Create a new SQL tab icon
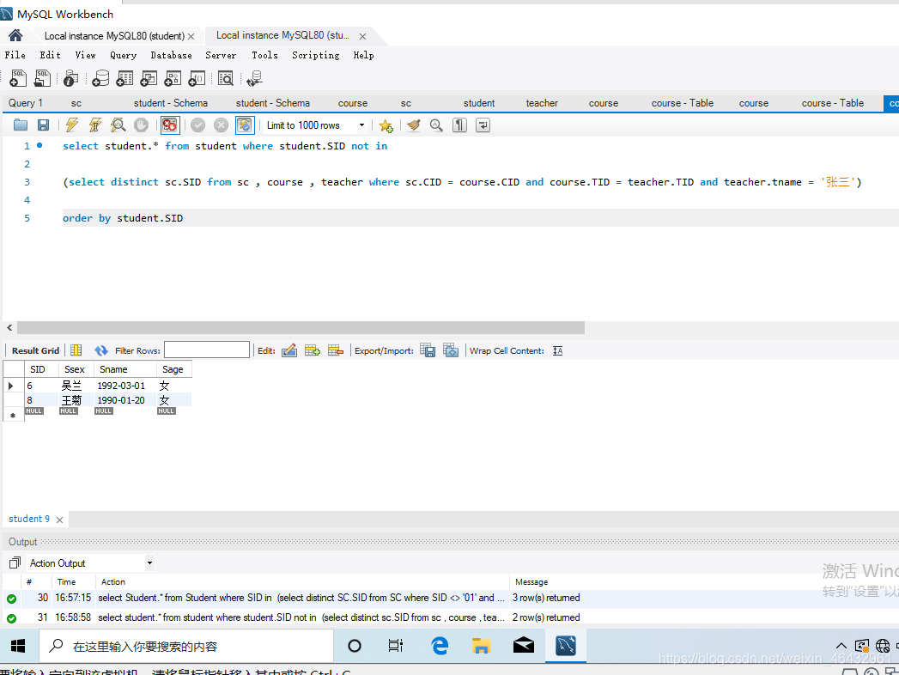This screenshot has width=899, height=675. coord(18,78)
